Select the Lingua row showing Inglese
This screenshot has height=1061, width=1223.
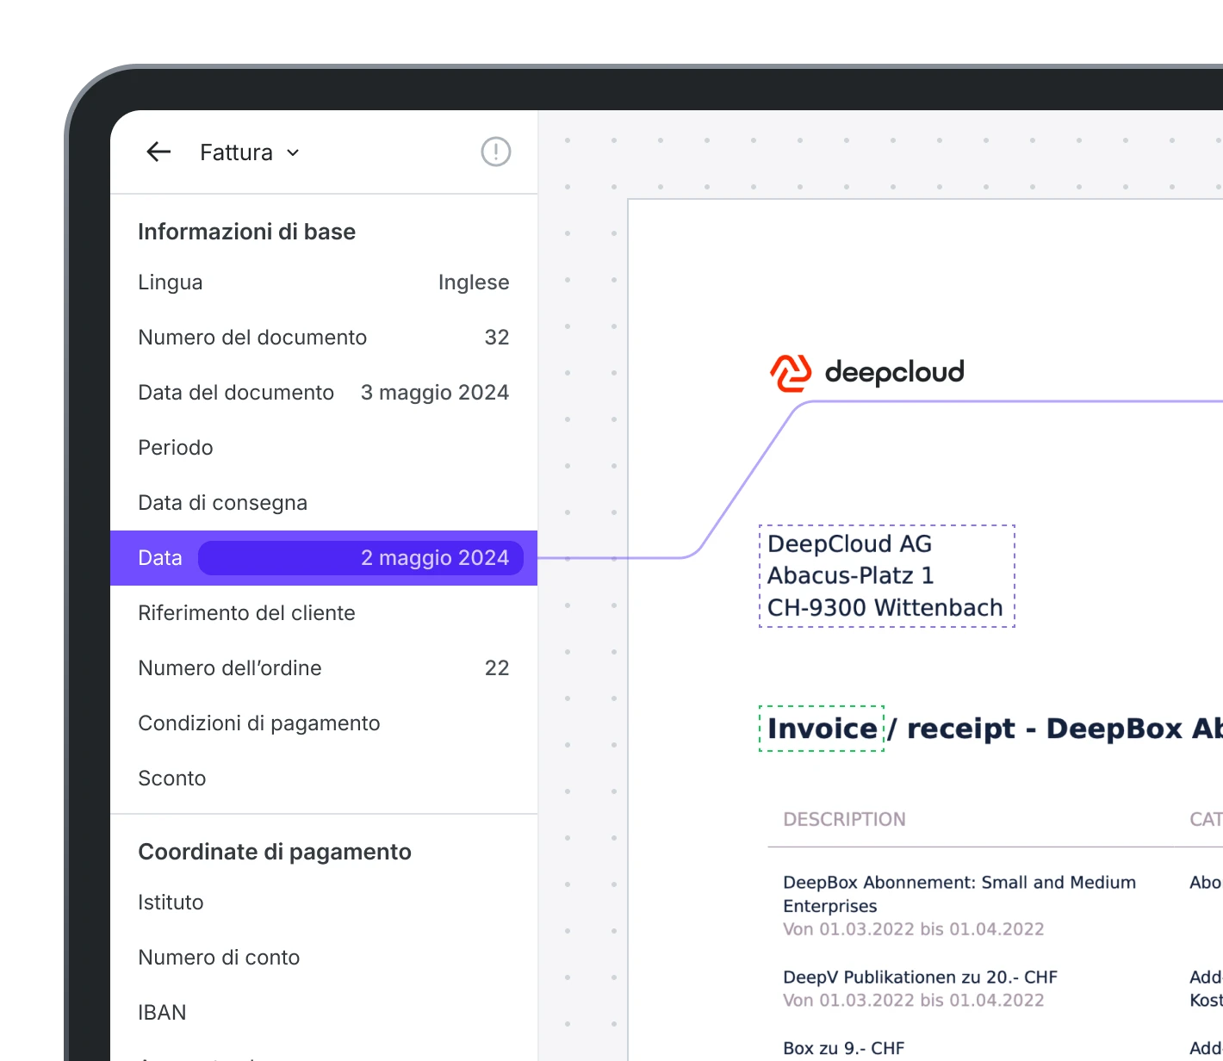(324, 282)
